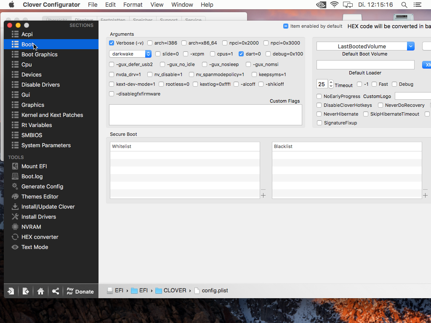Viewport: 431px width, 323px height.
Task: Click the share icon in bottom toolbar
Action: tap(56, 291)
